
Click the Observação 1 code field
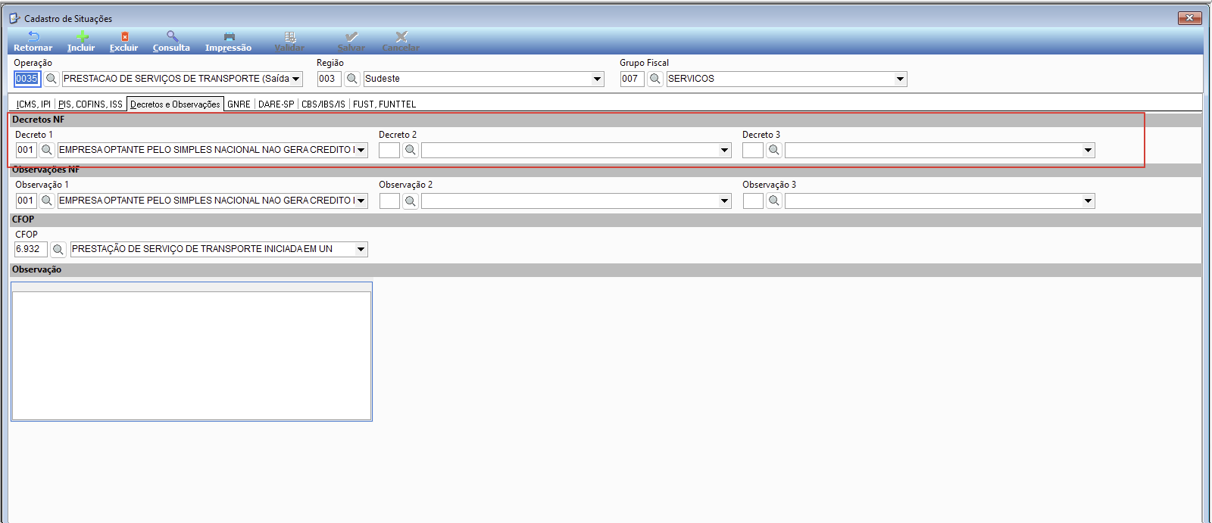coord(26,201)
